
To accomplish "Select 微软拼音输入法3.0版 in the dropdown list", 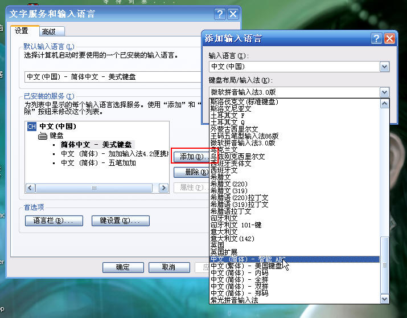I will click(x=294, y=143).
